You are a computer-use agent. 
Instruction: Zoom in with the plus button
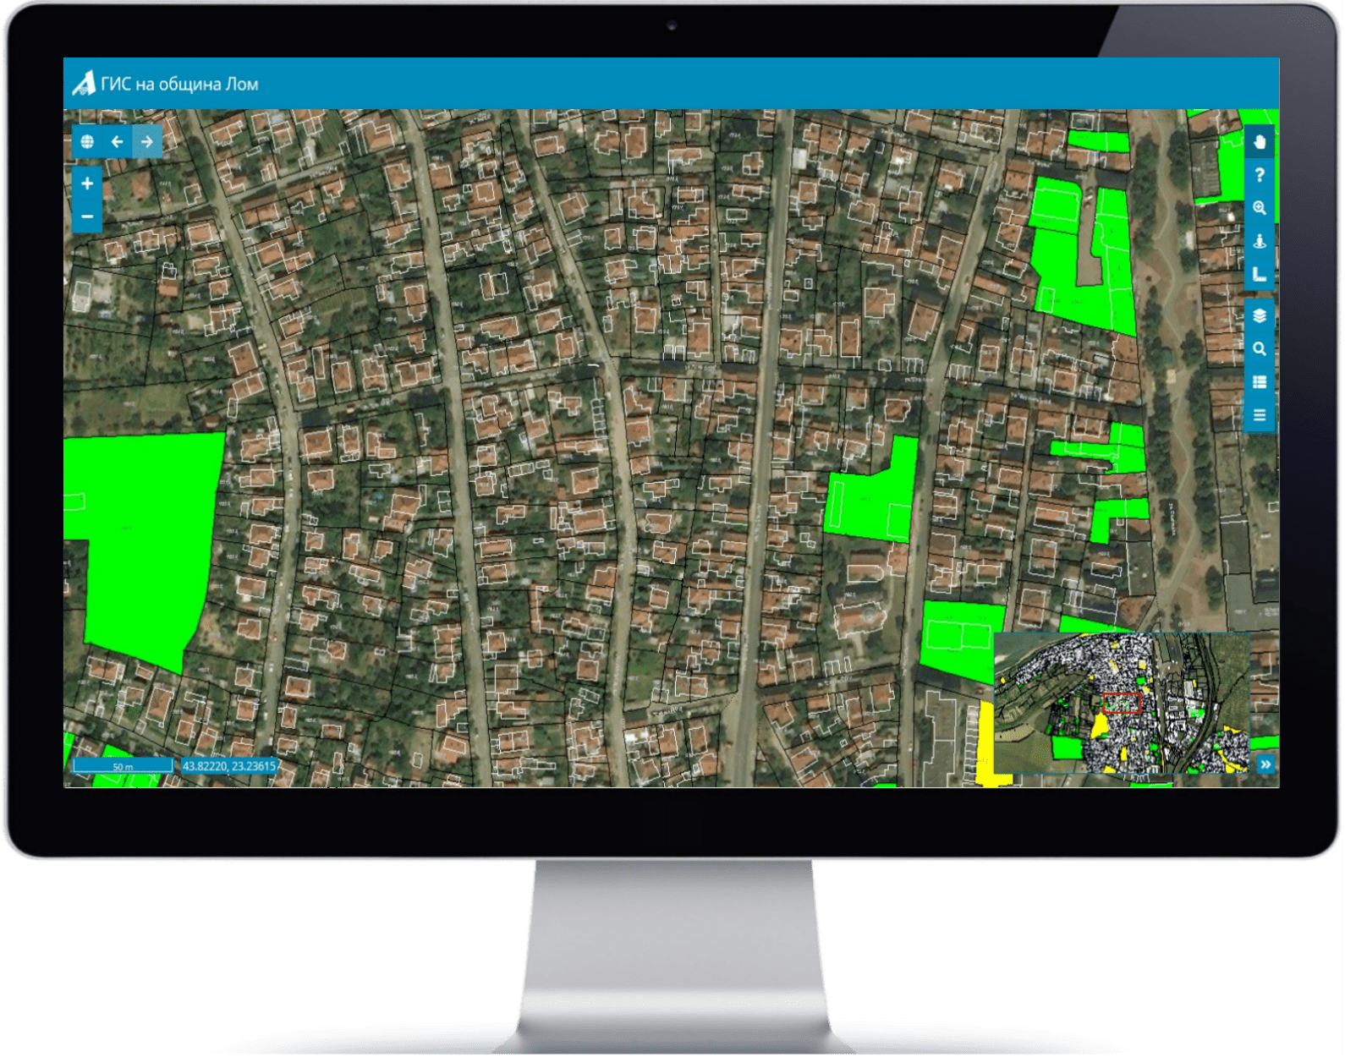click(x=87, y=183)
